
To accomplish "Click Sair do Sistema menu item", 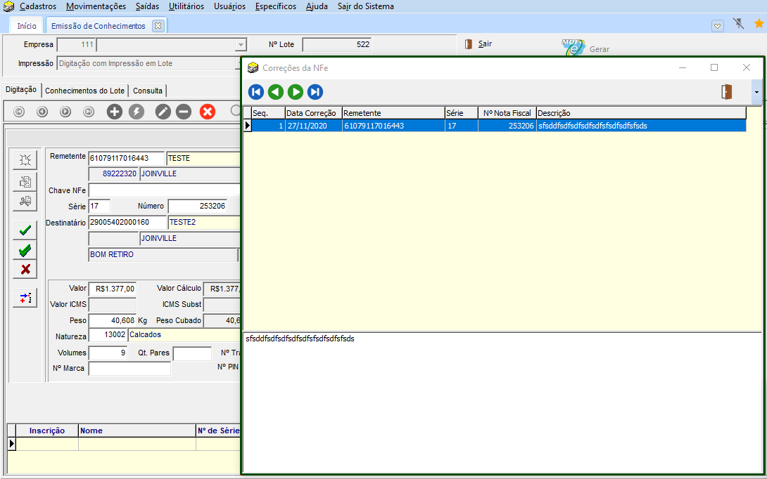I will coord(365,6).
